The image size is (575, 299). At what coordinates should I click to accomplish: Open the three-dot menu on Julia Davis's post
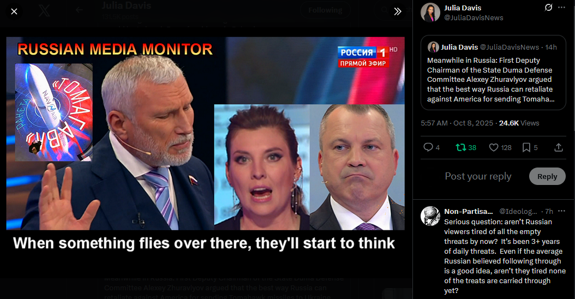561,7
